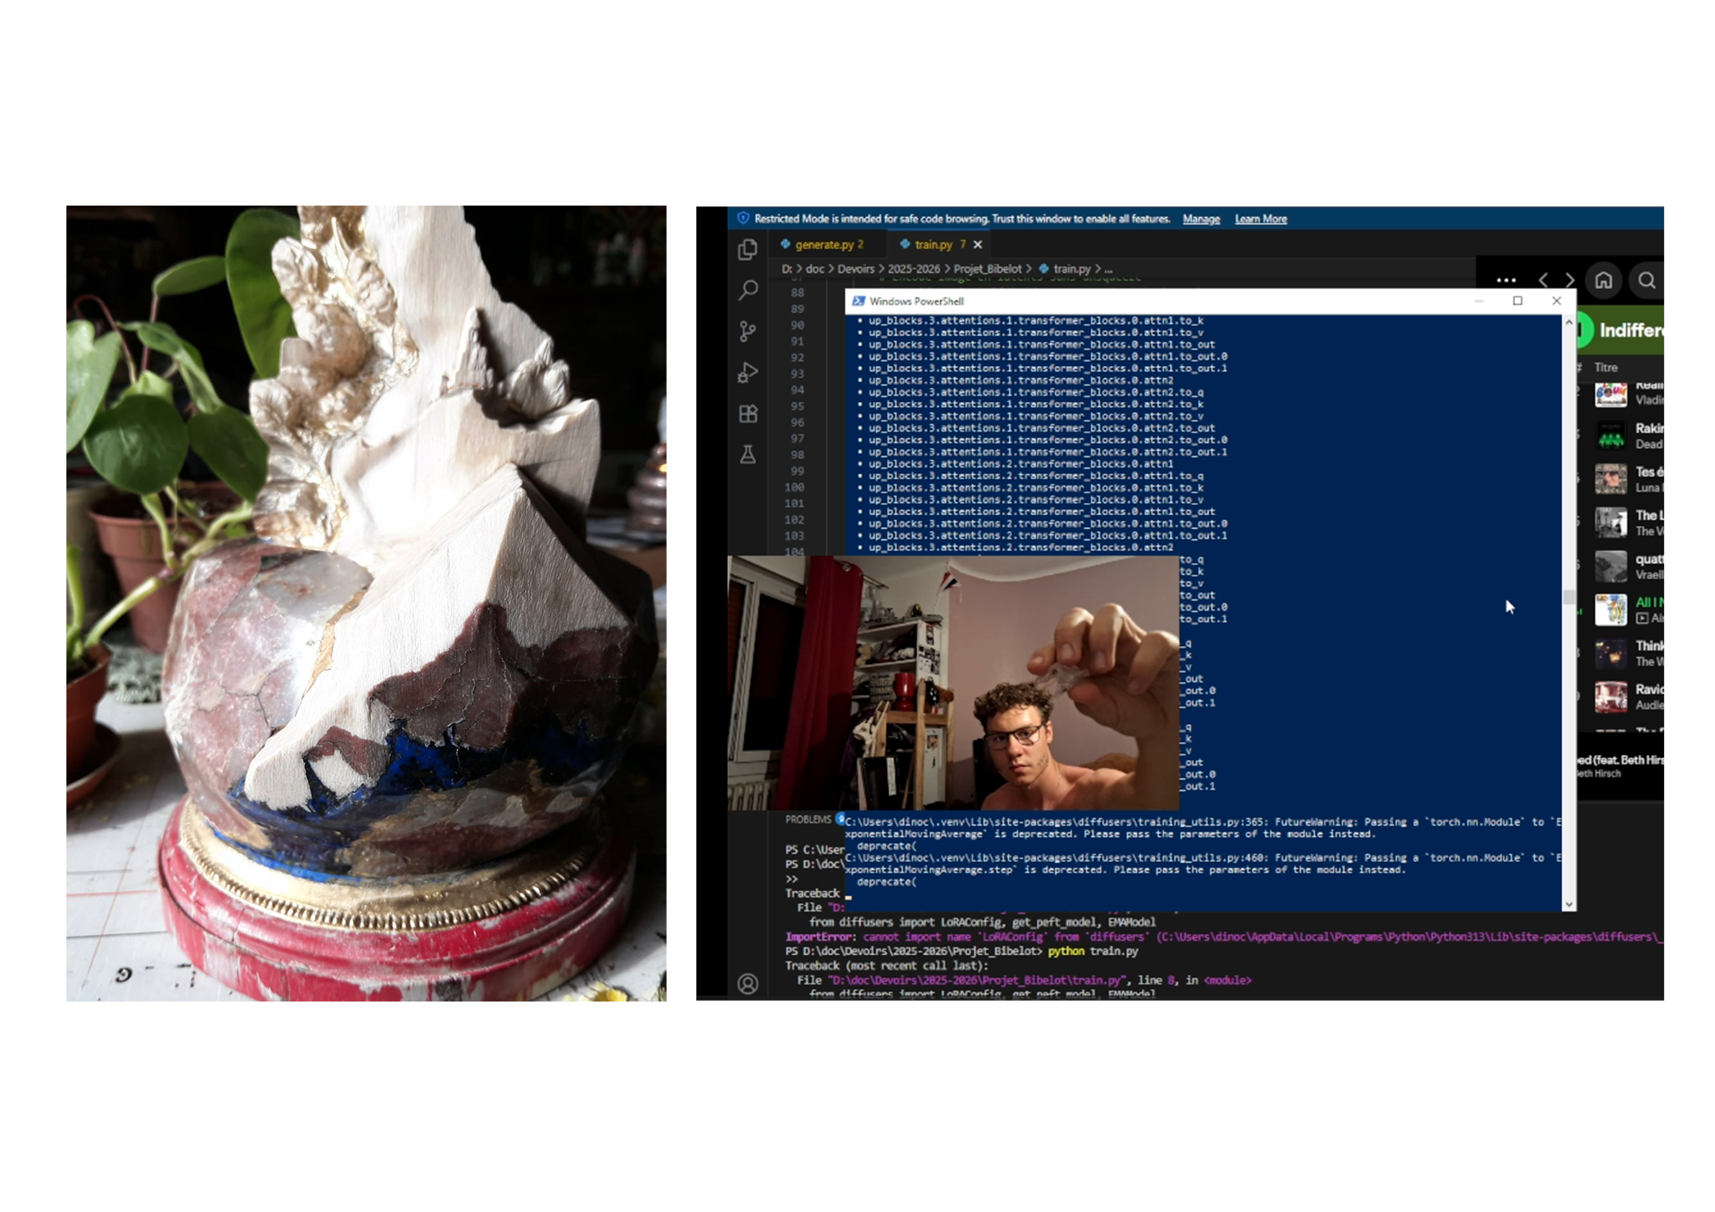The image size is (1715, 1212).
Task: Expand the 'Projet_Bibelot' breadcrumb
Action: click(987, 269)
